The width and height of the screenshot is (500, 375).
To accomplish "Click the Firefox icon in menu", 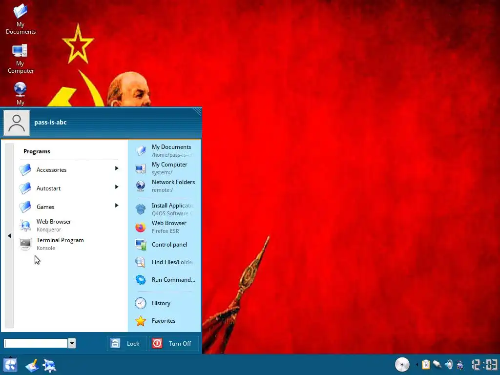I will [x=140, y=227].
